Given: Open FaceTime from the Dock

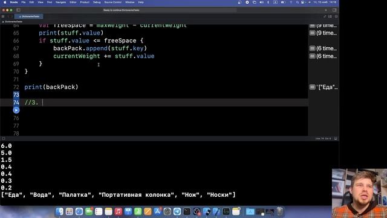Looking at the screenshot, I should coord(89,211).
